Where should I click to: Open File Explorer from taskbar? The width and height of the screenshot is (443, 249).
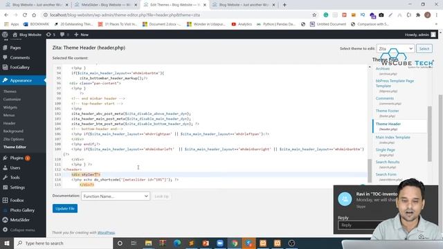click(x=148, y=243)
